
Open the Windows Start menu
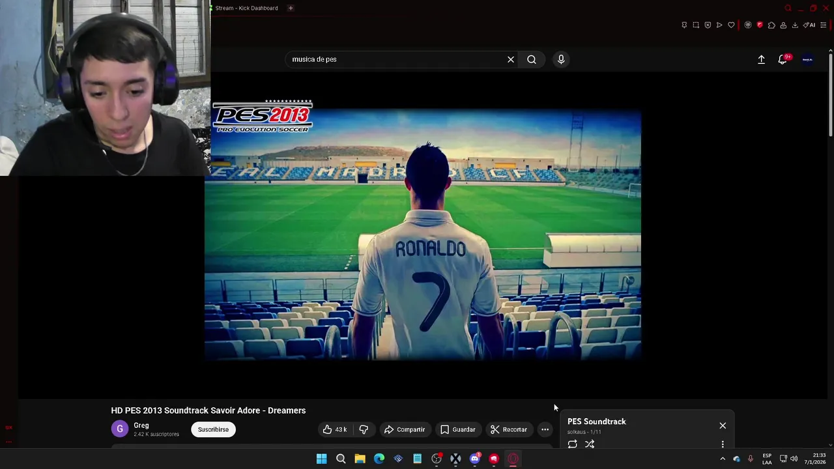[x=321, y=459]
